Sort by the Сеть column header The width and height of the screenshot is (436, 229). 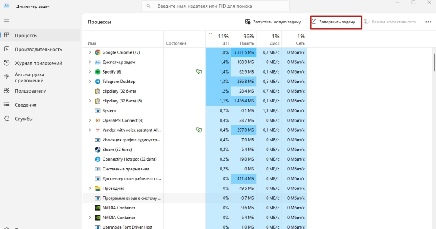coord(295,39)
